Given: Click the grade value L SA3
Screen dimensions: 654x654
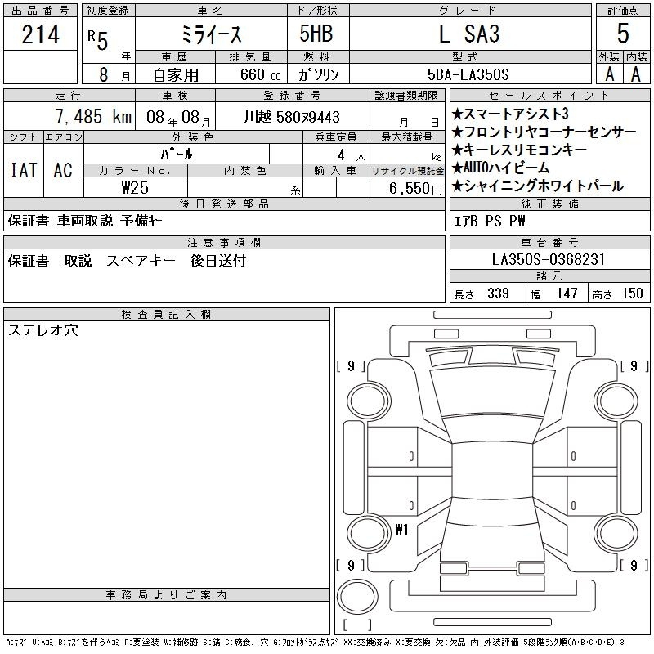Looking at the screenshot, I should point(469,34).
